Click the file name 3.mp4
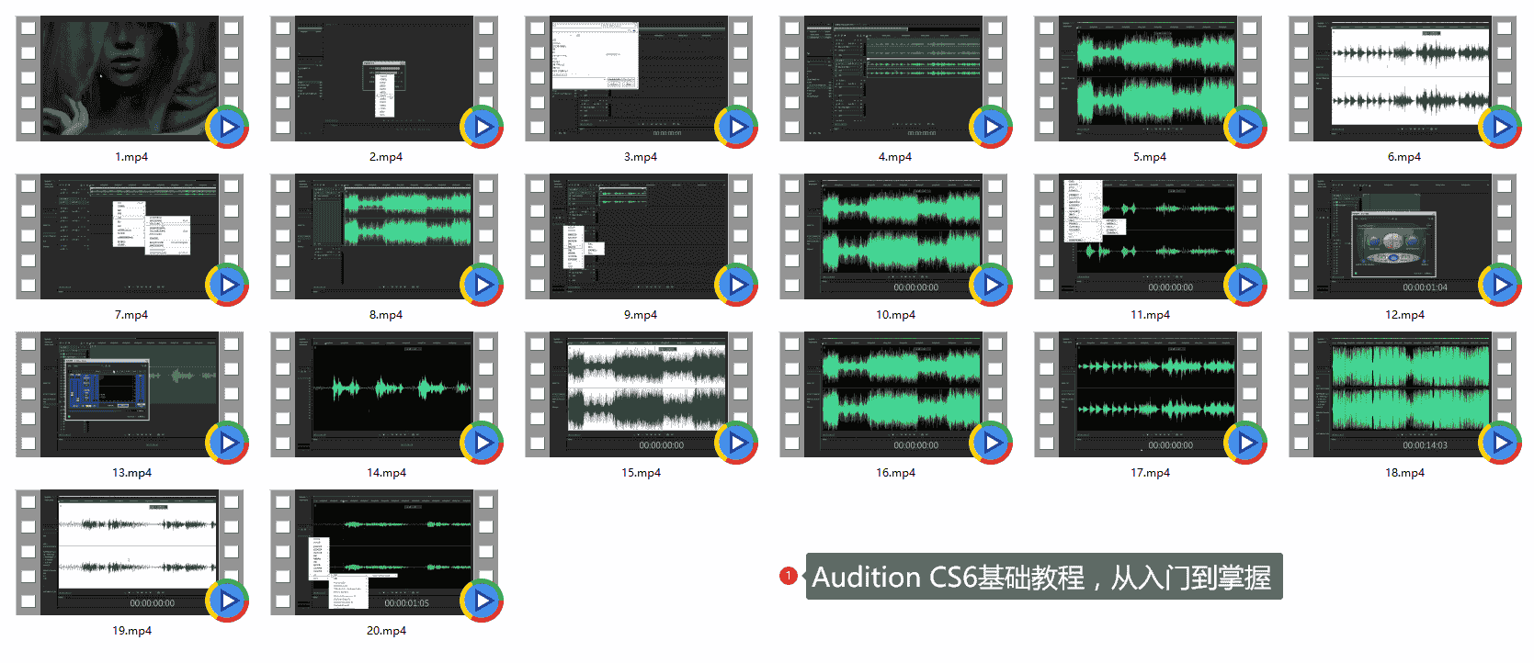The height and width of the screenshot is (663, 1534). [x=641, y=157]
